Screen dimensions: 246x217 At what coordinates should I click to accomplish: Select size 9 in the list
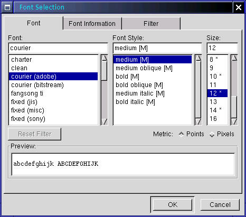pyautogui.click(x=217, y=68)
